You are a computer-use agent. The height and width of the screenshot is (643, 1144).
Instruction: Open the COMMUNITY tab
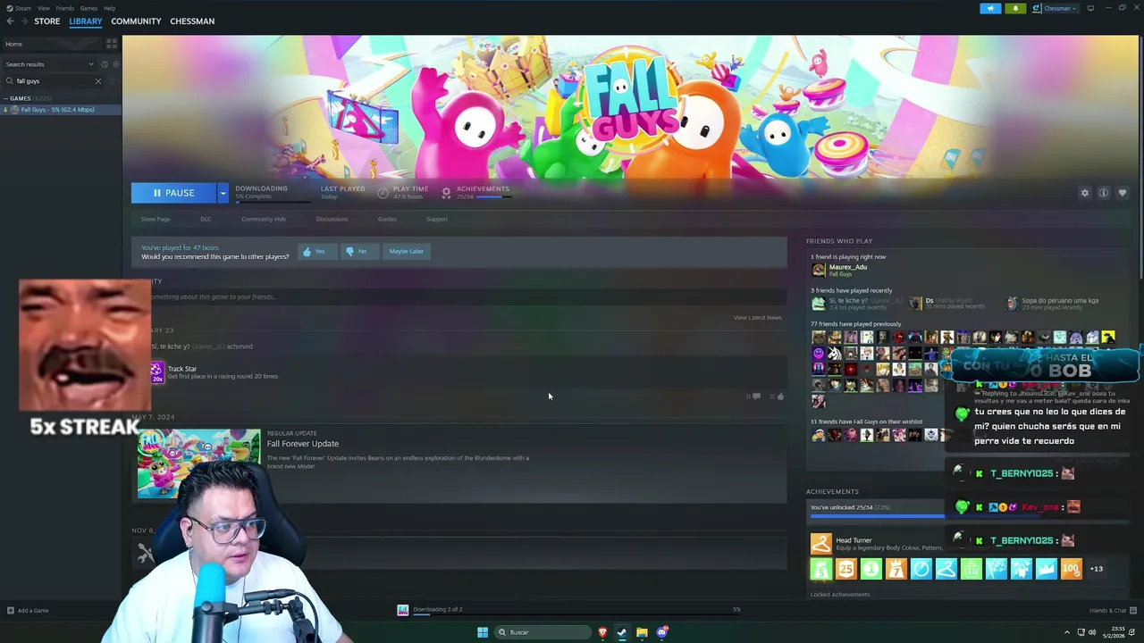[x=136, y=21]
